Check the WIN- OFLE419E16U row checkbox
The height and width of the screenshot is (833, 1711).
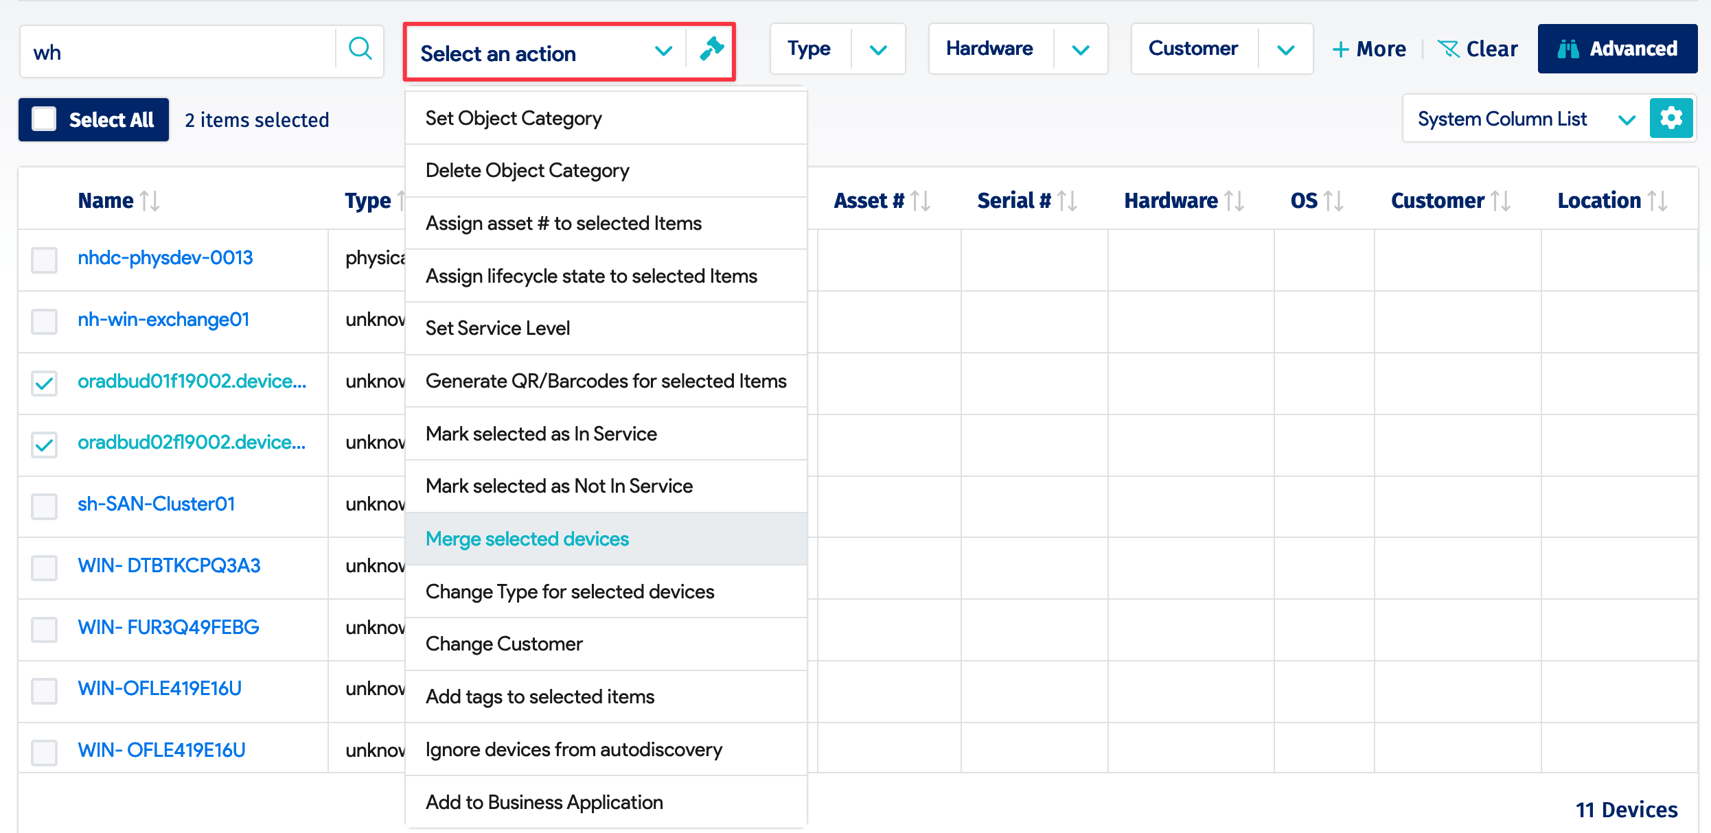(45, 753)
